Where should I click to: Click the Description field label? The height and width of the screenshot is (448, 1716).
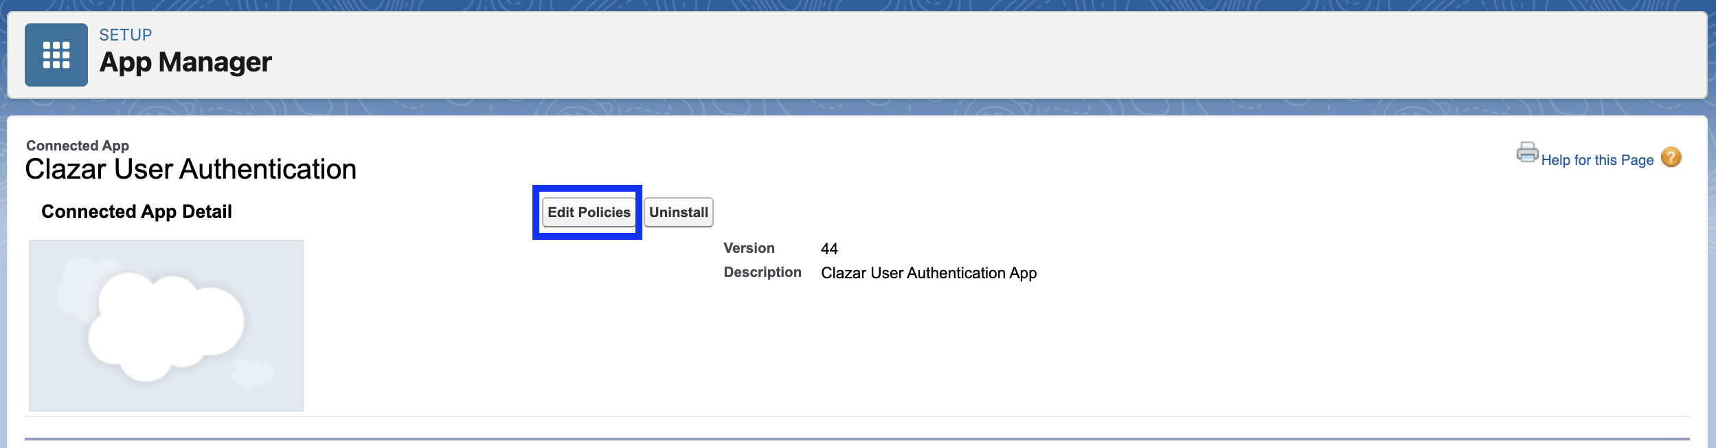[763, 272]
